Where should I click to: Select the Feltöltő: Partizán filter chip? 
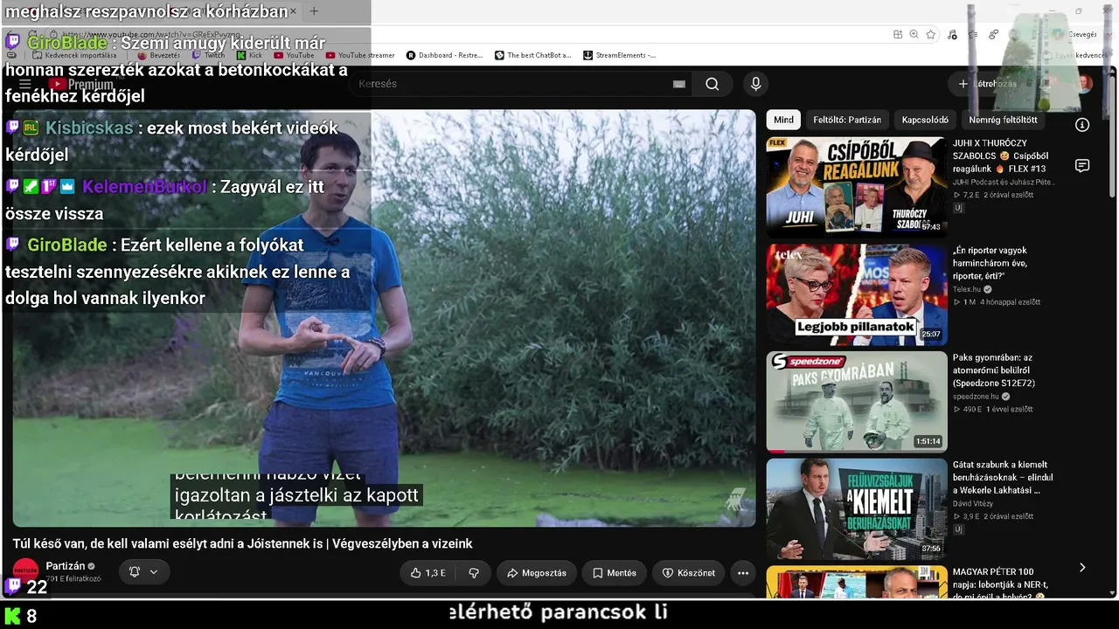click(847, 120)
